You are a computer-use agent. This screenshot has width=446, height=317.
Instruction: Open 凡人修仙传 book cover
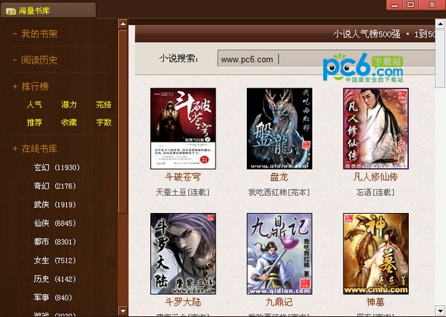point(375,128)
